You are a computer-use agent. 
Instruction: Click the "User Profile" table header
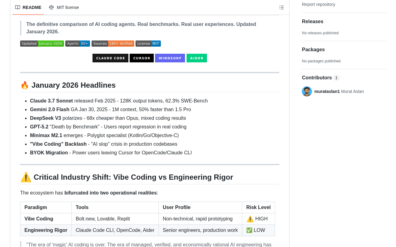200,207
